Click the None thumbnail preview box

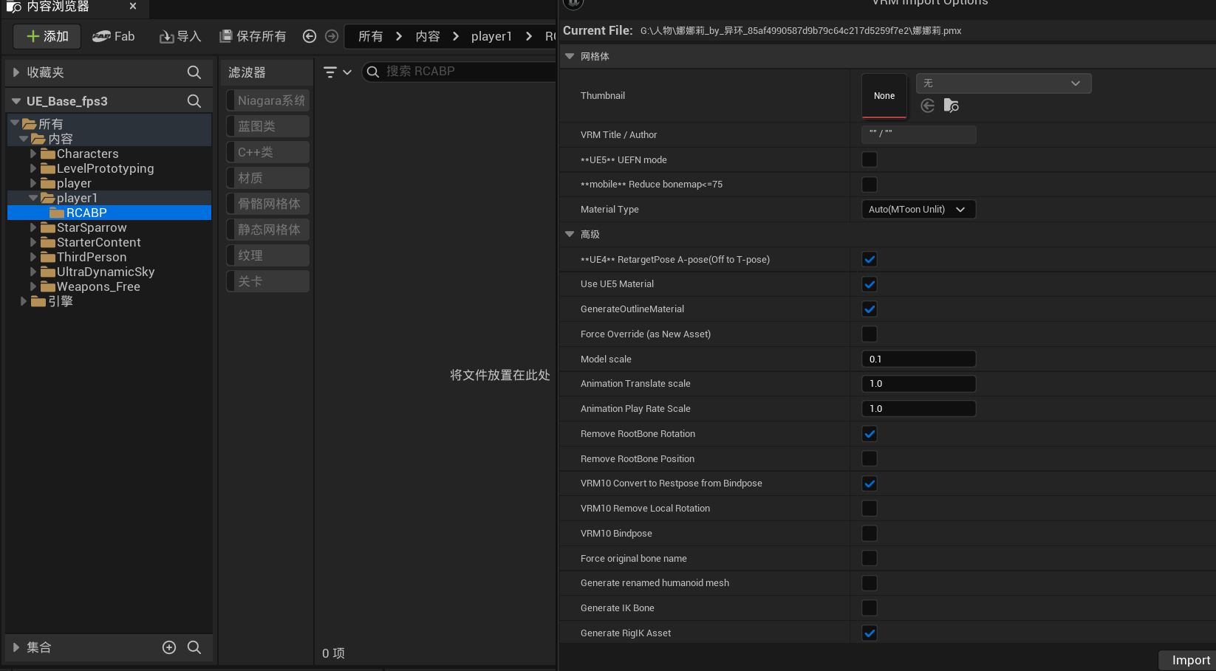[x=884, y=95]
